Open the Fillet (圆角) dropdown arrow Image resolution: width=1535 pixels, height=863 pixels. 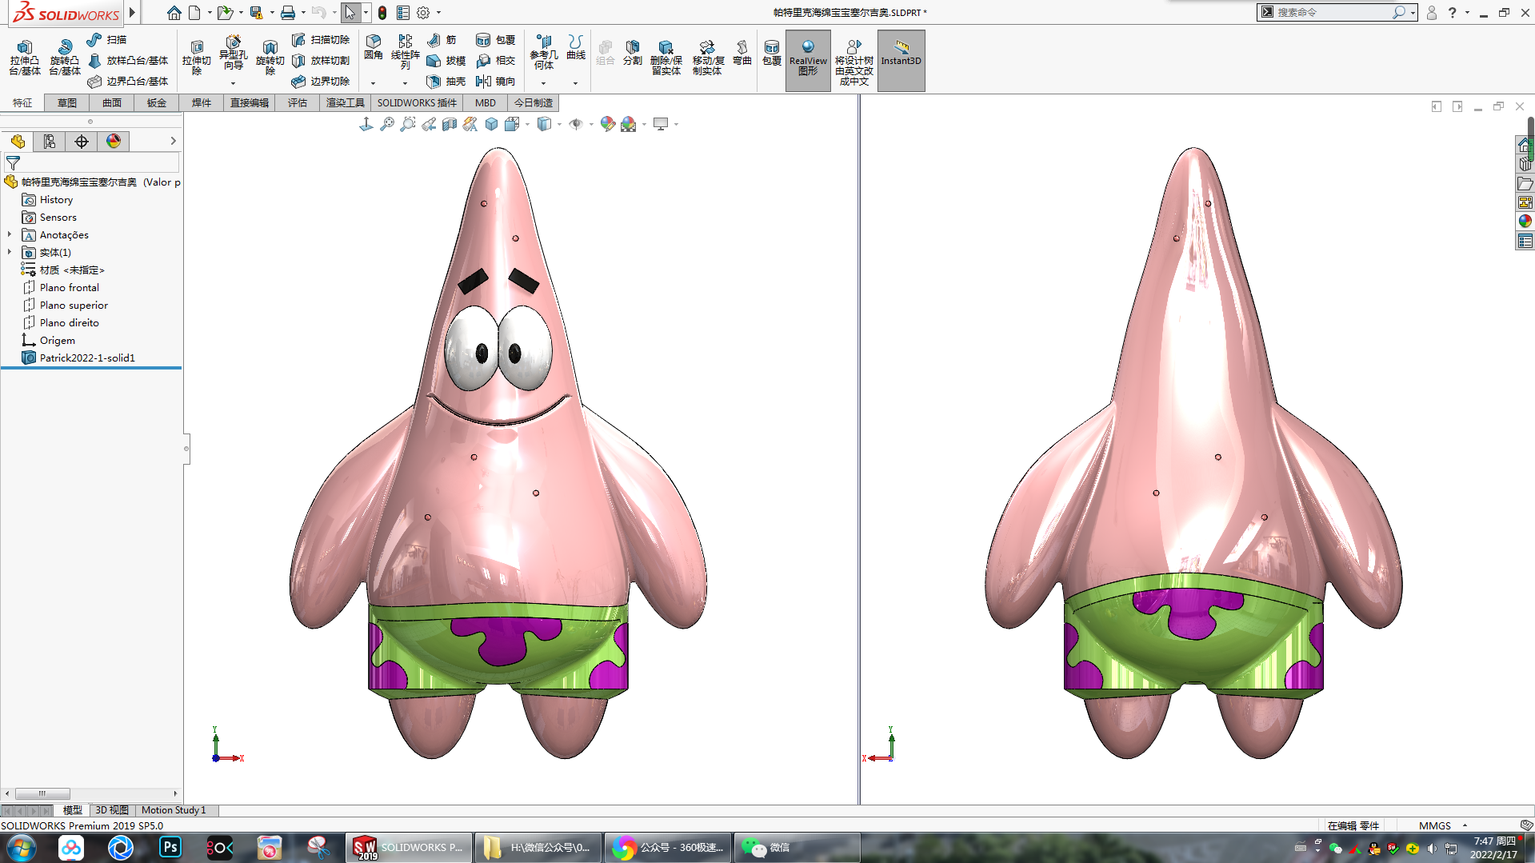[x=374, y=83]
